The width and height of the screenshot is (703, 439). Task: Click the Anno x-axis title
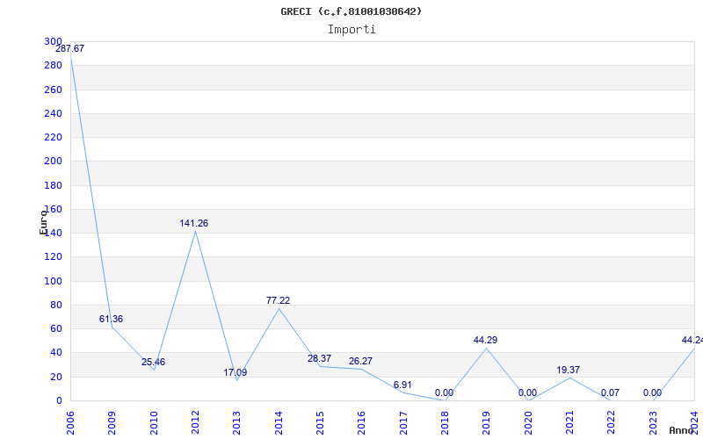tap(683, 430)
